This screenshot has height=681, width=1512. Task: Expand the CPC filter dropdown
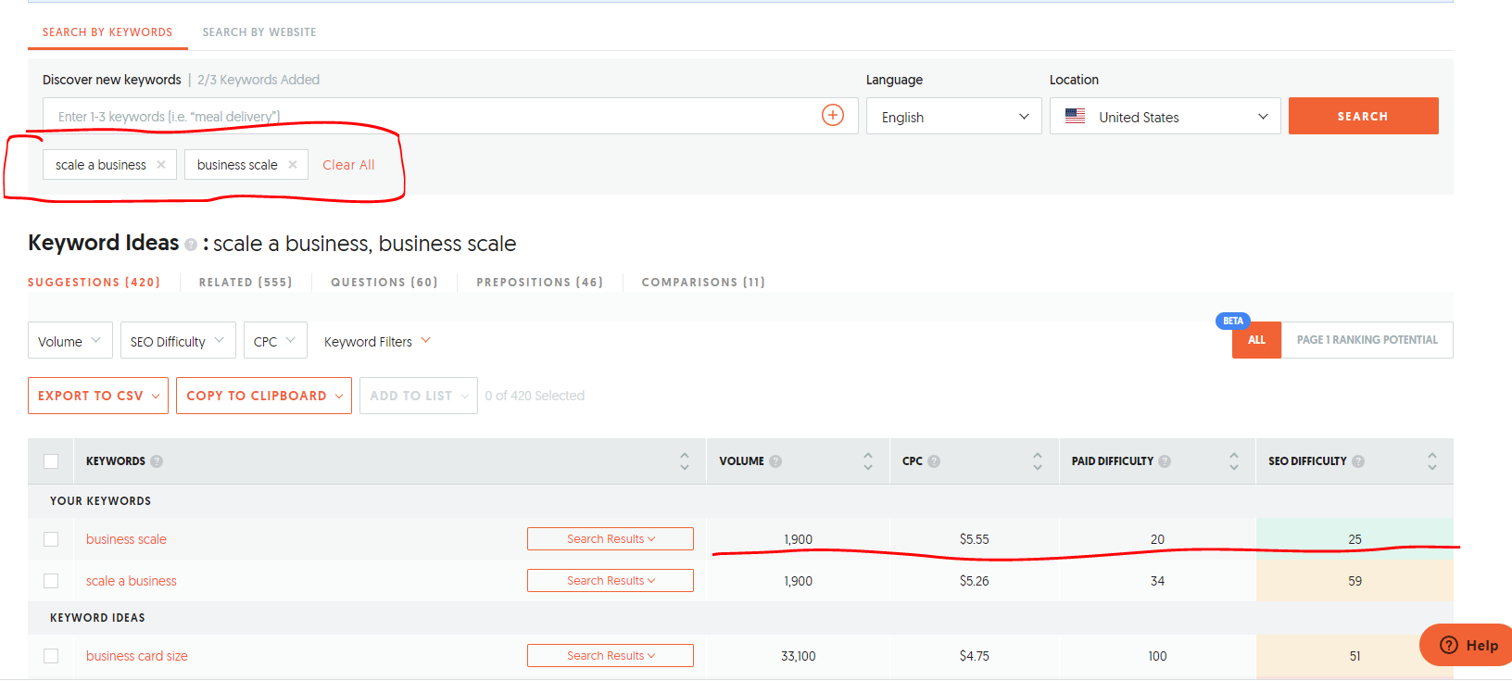tap(275, 341)
